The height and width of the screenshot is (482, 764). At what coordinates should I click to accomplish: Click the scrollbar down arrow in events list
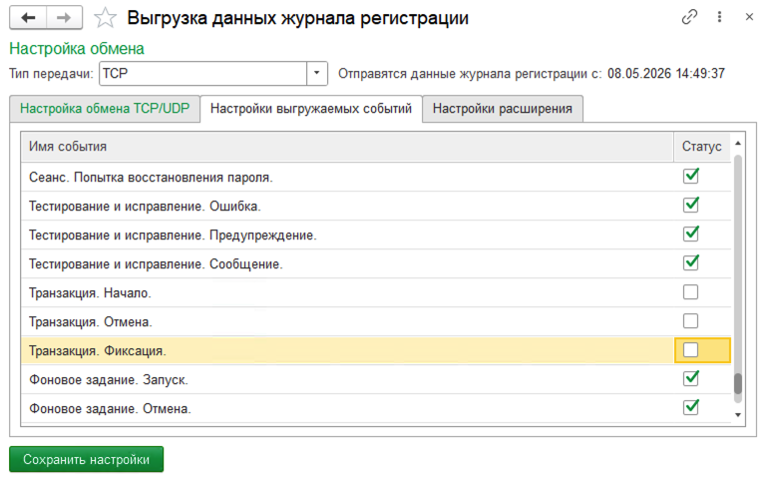[738, 415]
